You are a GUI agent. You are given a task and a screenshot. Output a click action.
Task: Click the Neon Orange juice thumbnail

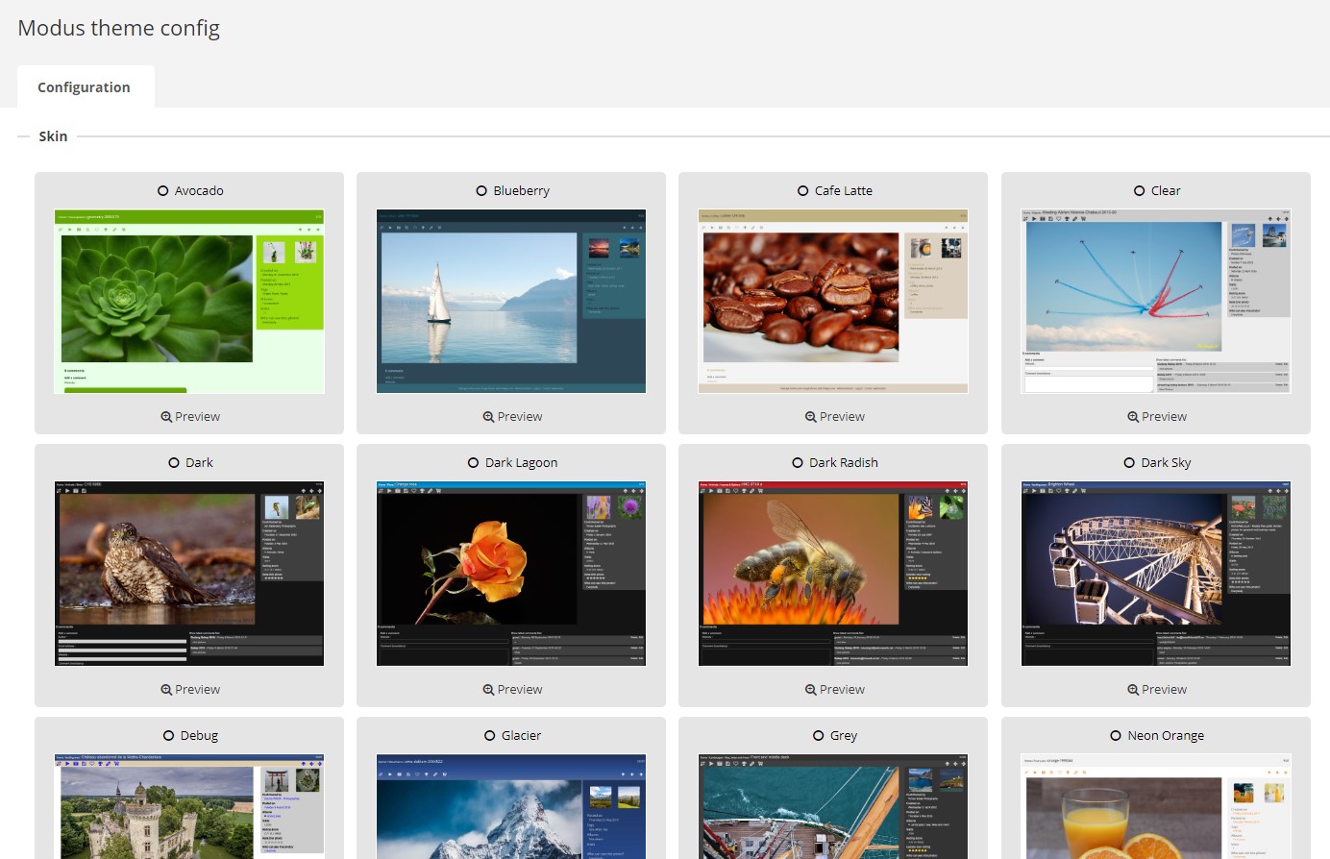tap(1156, 807)
